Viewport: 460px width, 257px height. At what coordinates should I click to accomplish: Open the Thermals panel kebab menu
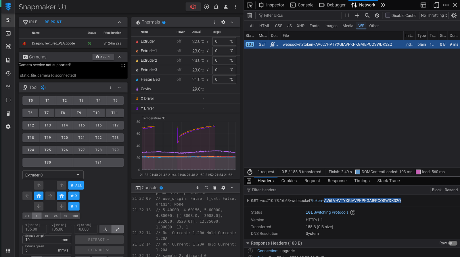(214, 22)
